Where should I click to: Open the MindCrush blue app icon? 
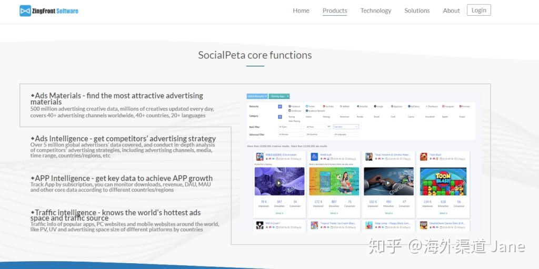pyautogui.click(x=314, y=157)
